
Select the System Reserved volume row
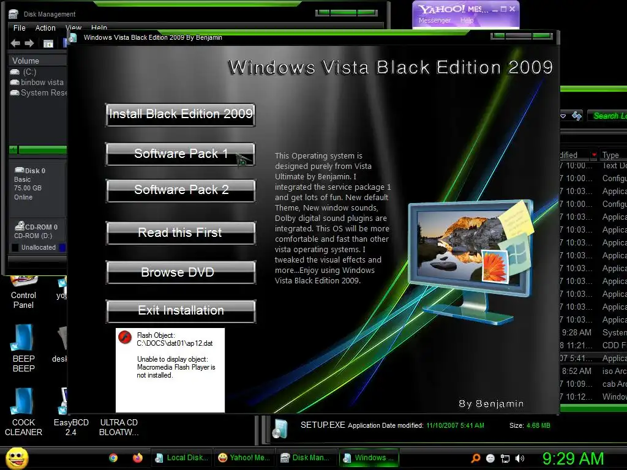[x=38, y=93]
